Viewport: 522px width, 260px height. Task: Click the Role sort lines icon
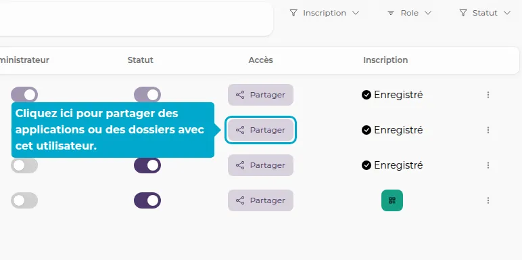click(391, 13)
